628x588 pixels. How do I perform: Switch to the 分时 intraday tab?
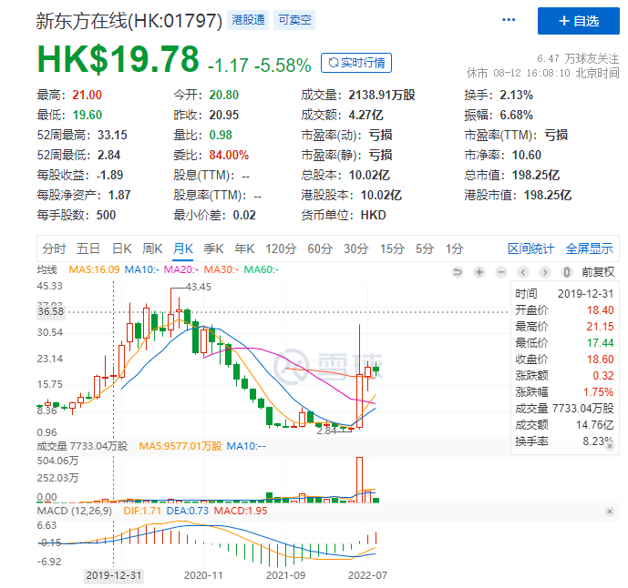(x=54, y=248)
